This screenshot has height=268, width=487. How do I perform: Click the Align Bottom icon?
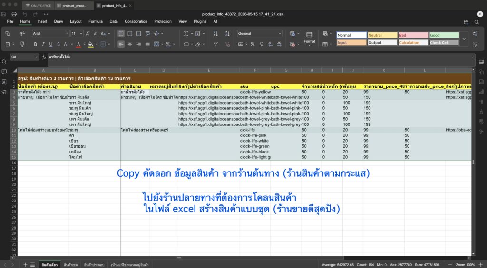tap(138, 33)
